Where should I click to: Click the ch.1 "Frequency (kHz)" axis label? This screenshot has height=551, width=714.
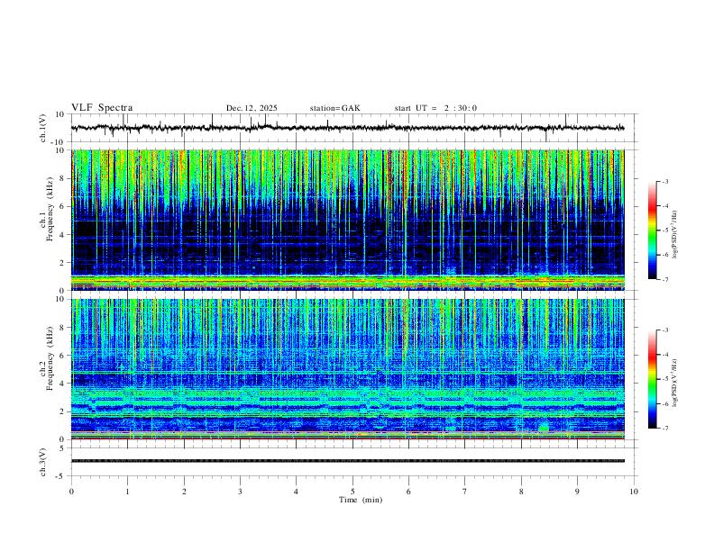pos(50,209)
